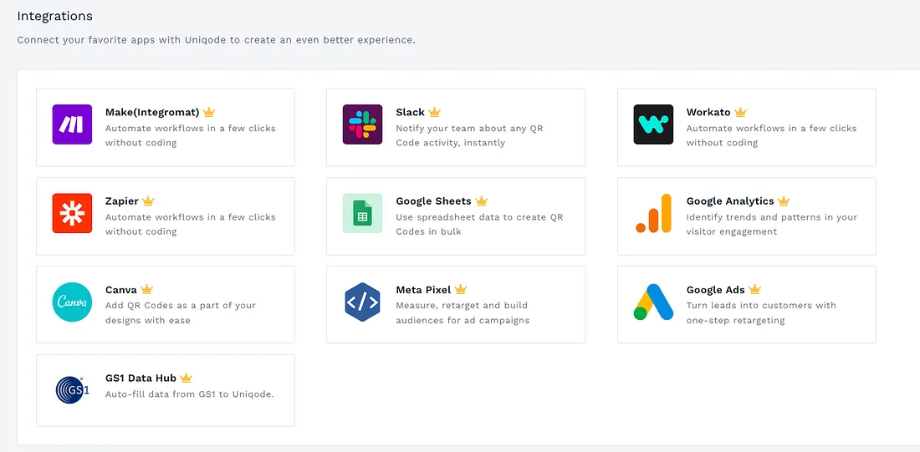Screen dimensions: 920x452
Task: Click the crown icon beside Slack
Action: tap(434, 112)
